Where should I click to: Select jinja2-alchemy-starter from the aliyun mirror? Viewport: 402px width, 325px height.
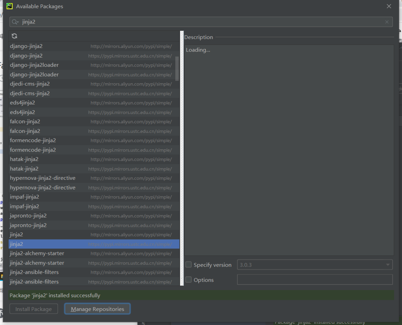pos(94,254)
